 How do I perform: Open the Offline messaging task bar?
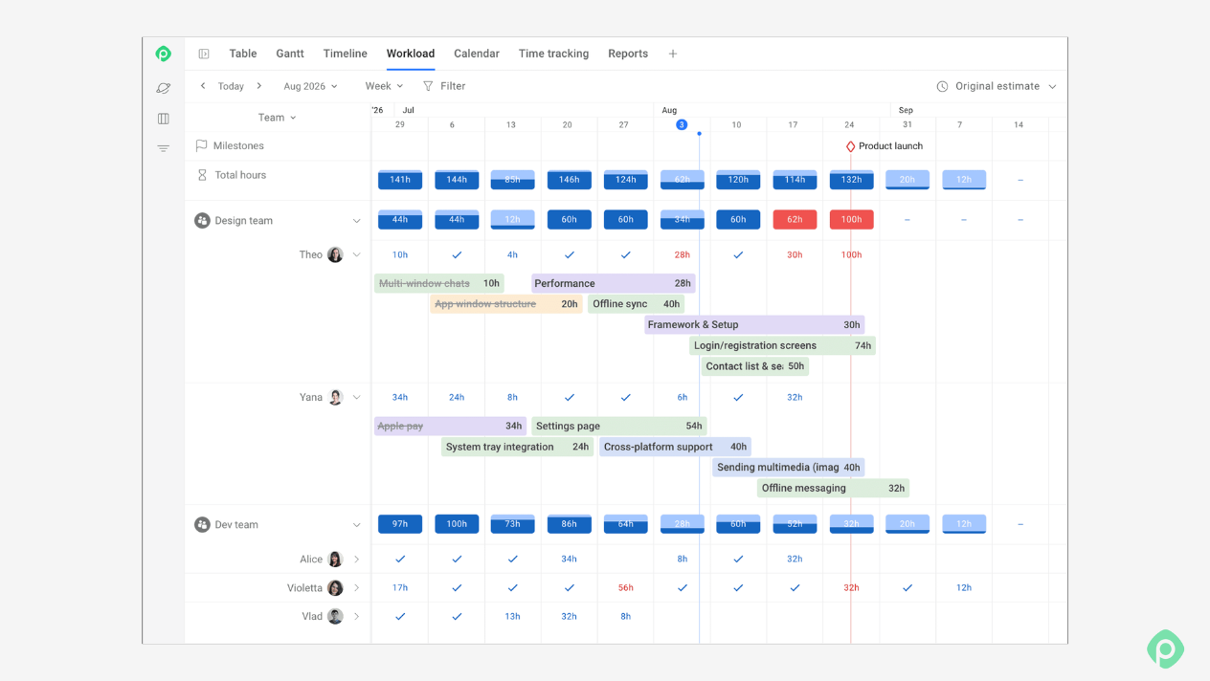834,488
